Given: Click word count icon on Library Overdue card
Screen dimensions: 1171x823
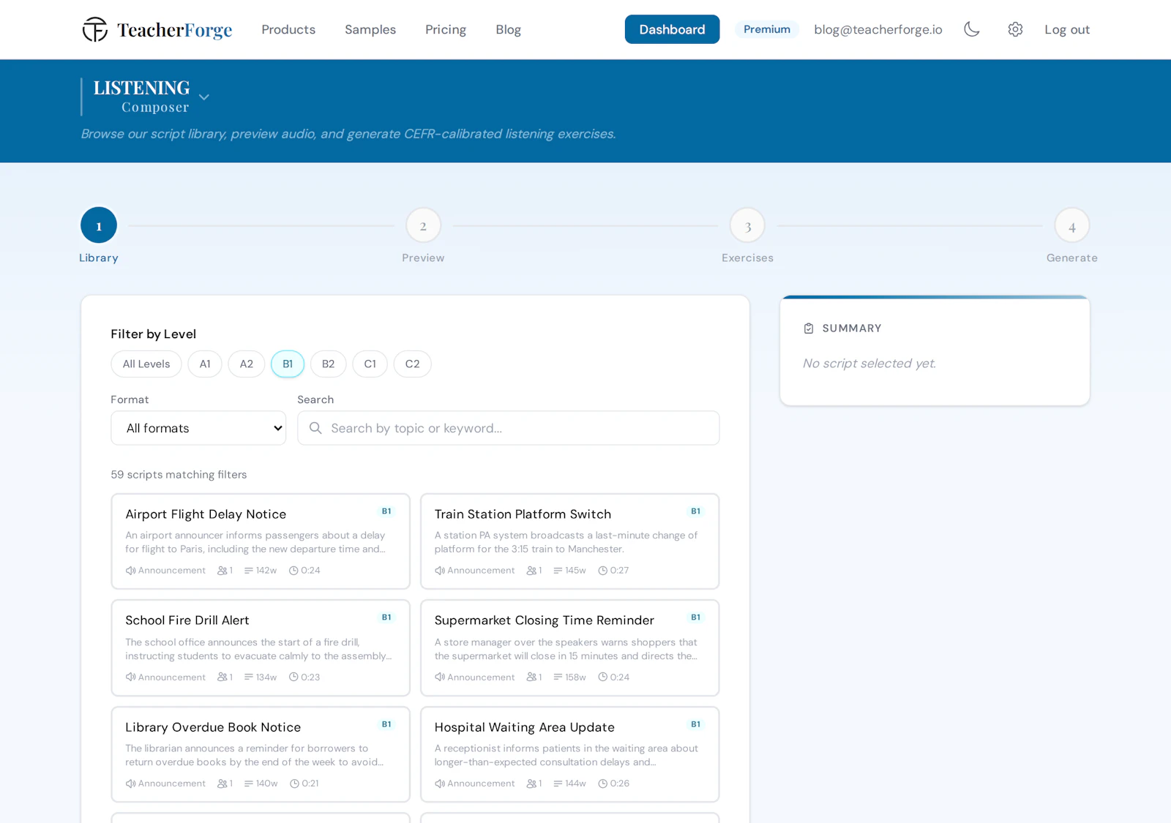Looking at the screenshot, I should click(249, 783).
